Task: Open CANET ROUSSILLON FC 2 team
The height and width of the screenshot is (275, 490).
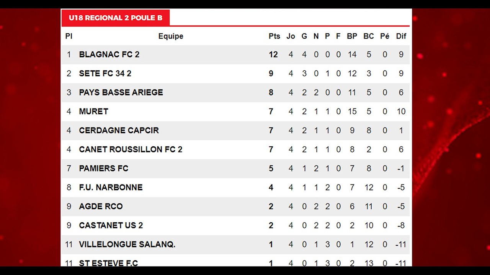Action: pos(131,149)
